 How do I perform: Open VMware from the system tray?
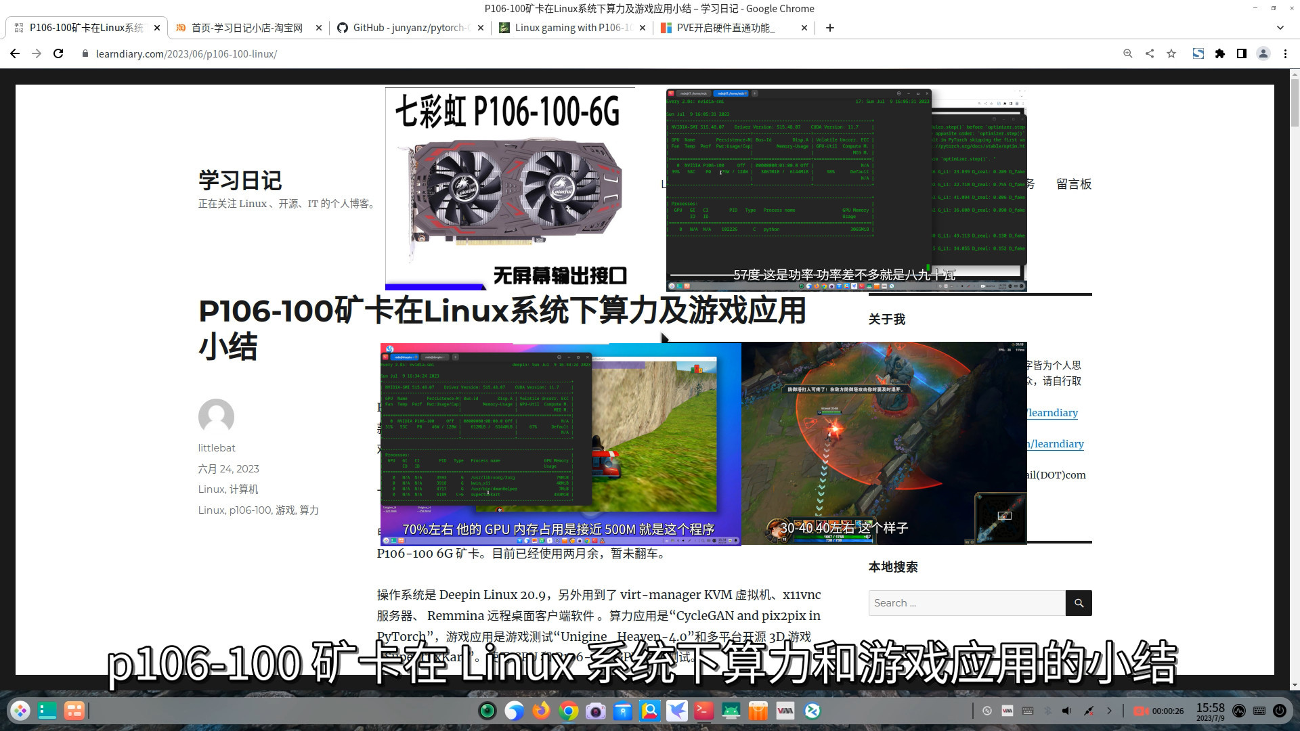[1007, 711]
